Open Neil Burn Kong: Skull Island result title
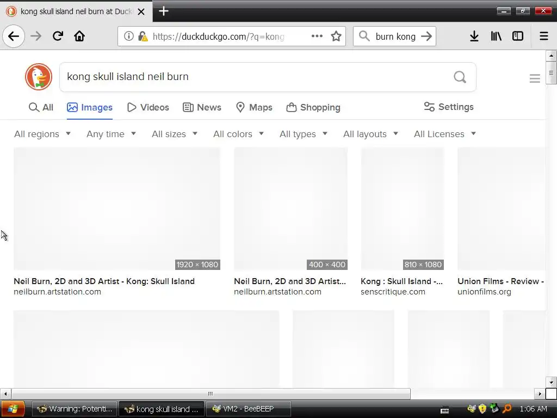Viewport: 557px width, 418px height. (104, 281)
